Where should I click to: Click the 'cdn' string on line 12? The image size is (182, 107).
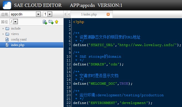point(114,64)
